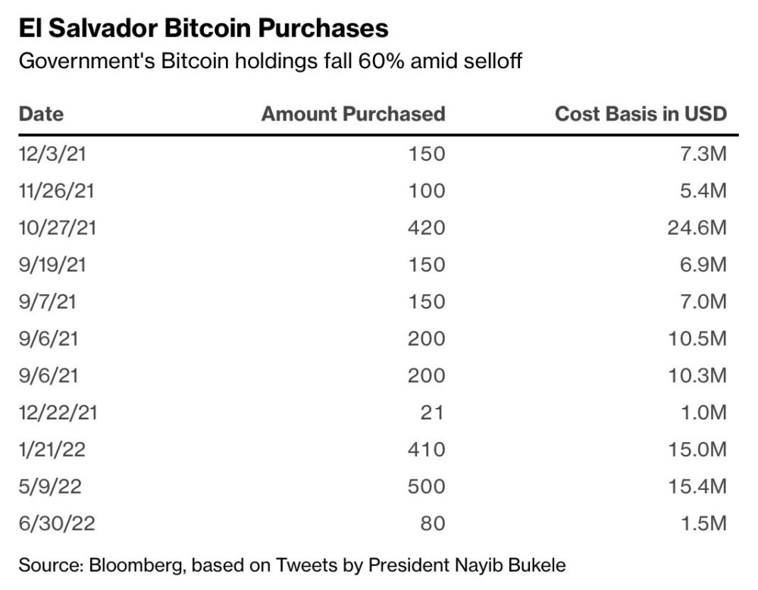Click the Bloomberg source attribution text
Viewport: 758px width, 590px height.
point(292,564)
